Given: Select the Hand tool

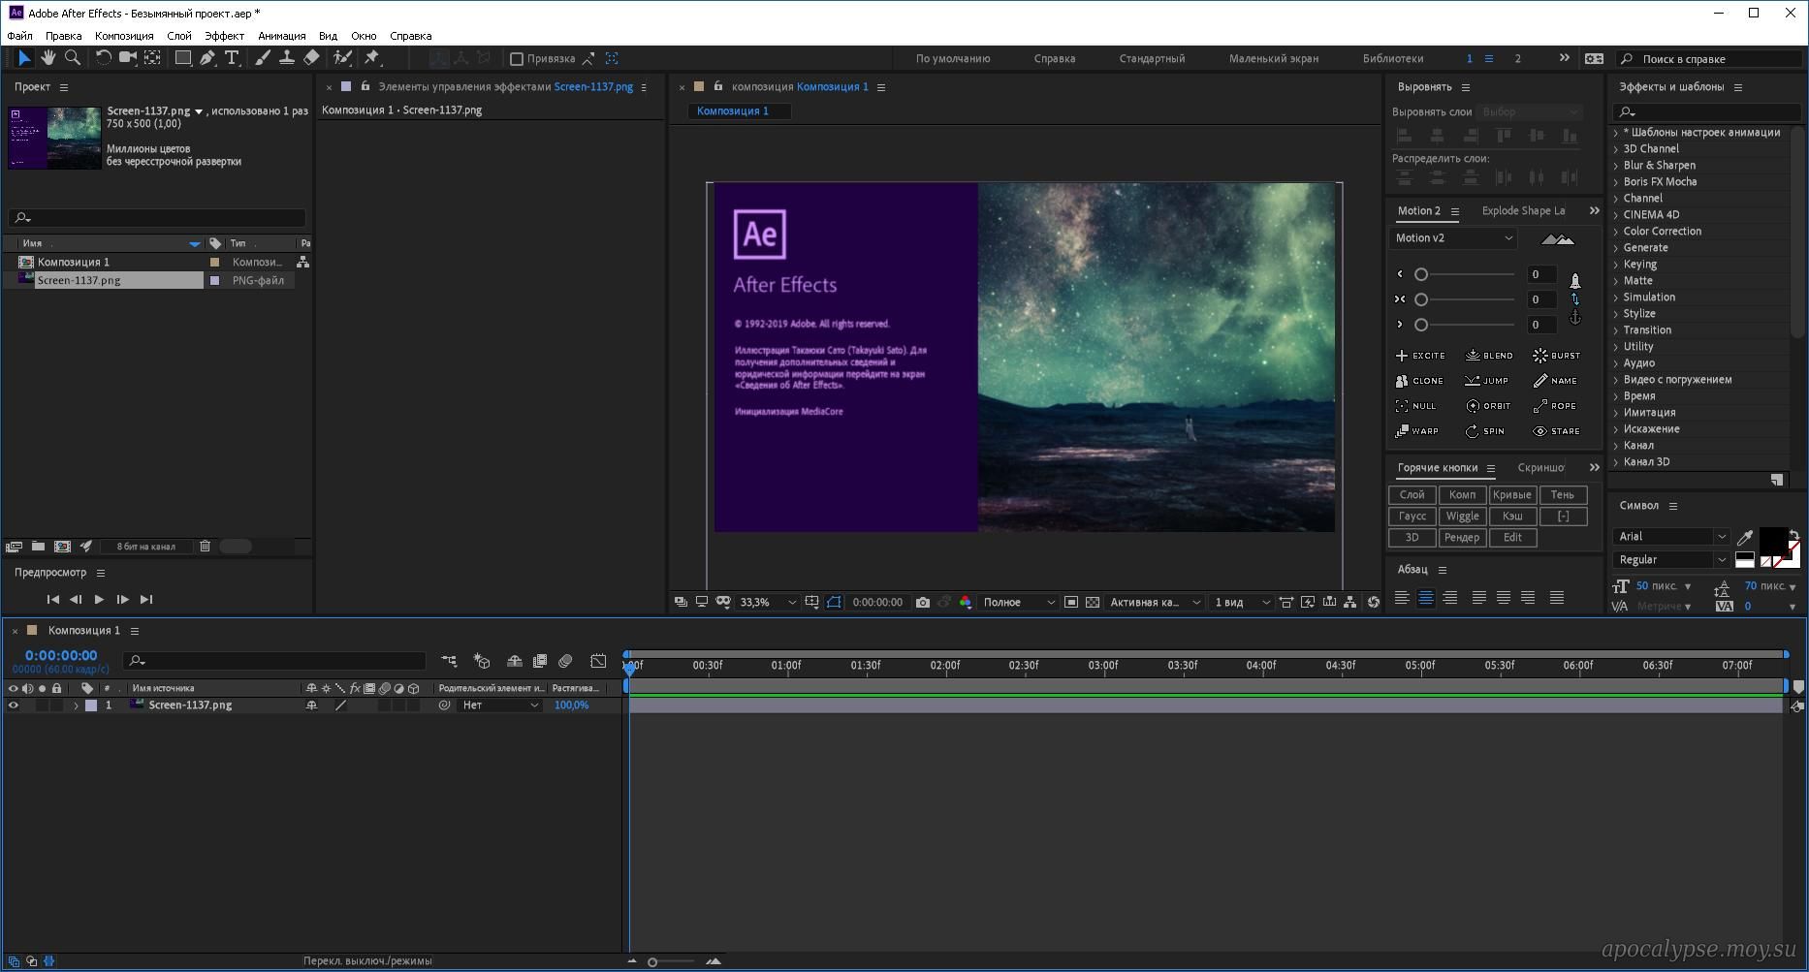Looking at the screenshot, I should (x=48, y=58).
